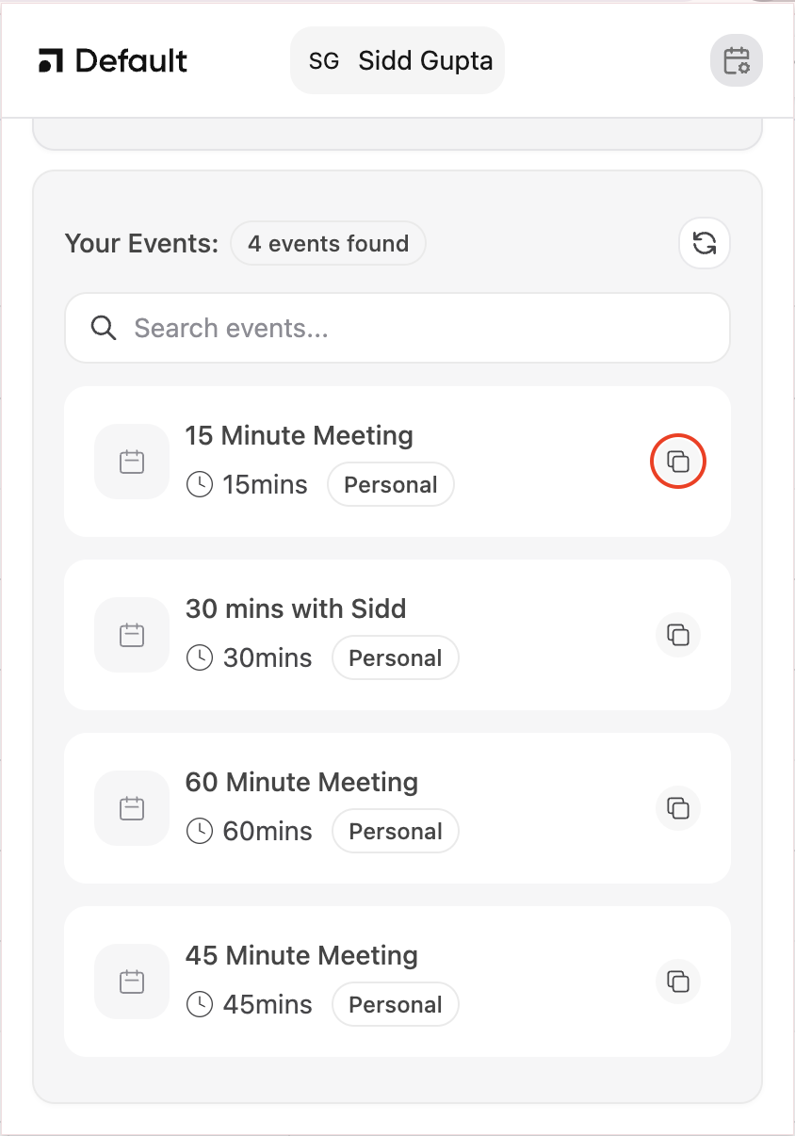795x1136 pixels.
Task: Copy link for 60 Minute Meeting
Action: click(x=678, y=808)
